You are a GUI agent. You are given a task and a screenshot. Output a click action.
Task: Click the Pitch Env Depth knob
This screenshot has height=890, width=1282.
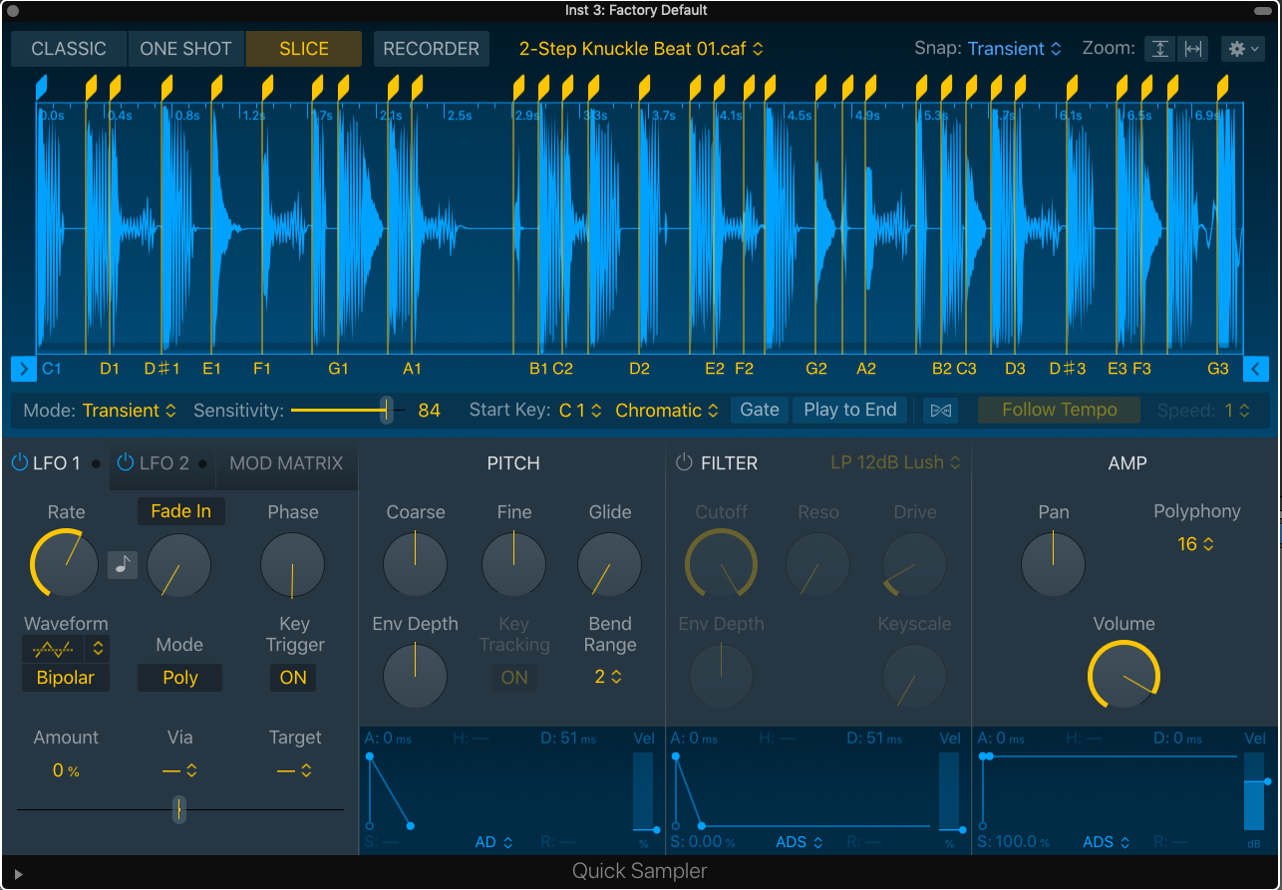coord(416,676)
